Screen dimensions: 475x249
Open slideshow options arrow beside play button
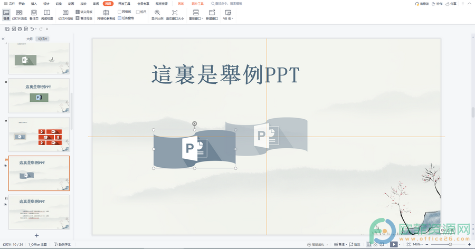coord(400,244)
